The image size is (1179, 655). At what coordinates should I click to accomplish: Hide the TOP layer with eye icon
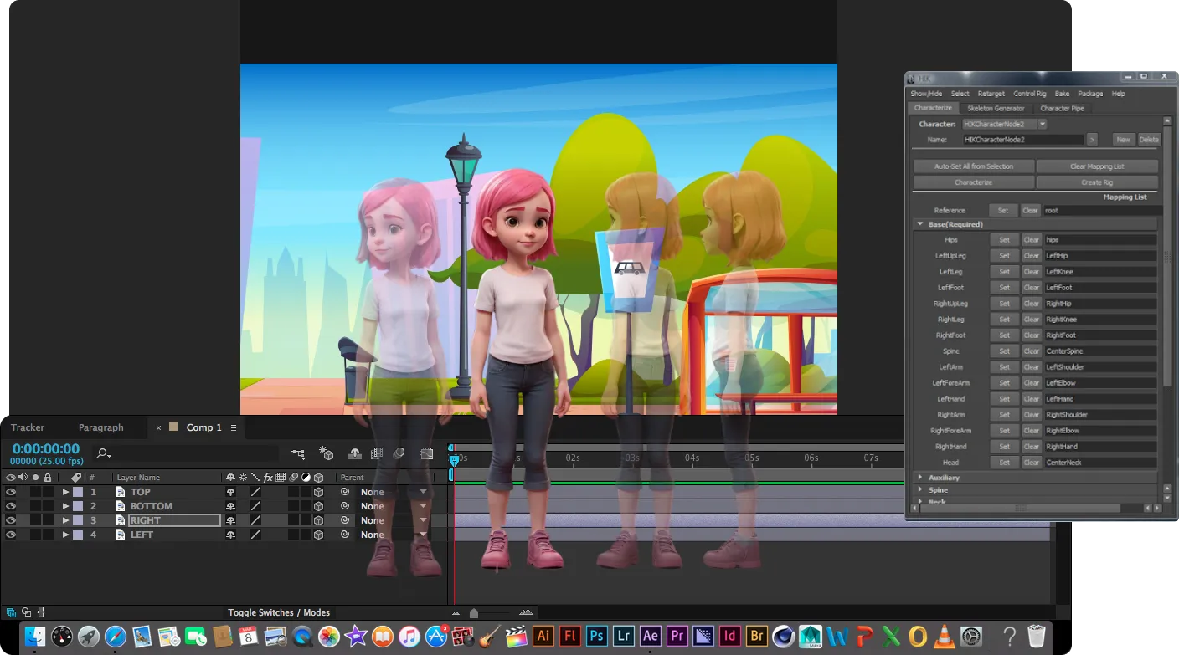click(11, 492)
